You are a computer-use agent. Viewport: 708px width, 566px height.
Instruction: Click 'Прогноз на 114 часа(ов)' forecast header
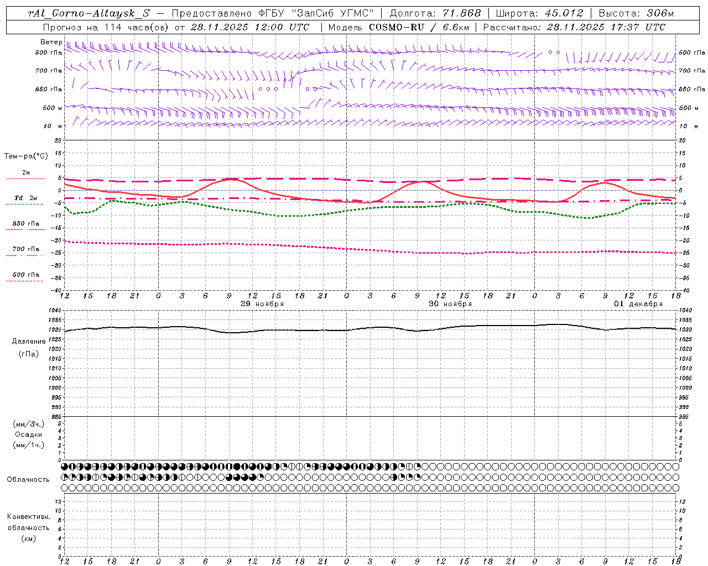tap(107, 27)
